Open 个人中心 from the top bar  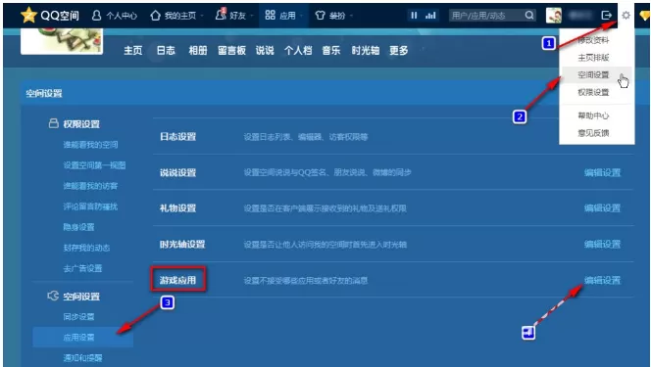[114, 16]
